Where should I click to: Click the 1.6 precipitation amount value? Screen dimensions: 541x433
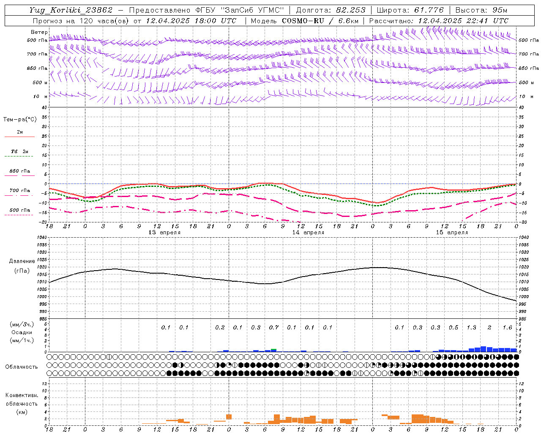[507, 327]
